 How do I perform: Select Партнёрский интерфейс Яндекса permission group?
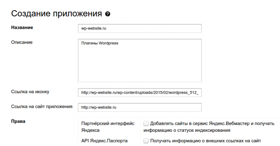[x=108, y=126]
